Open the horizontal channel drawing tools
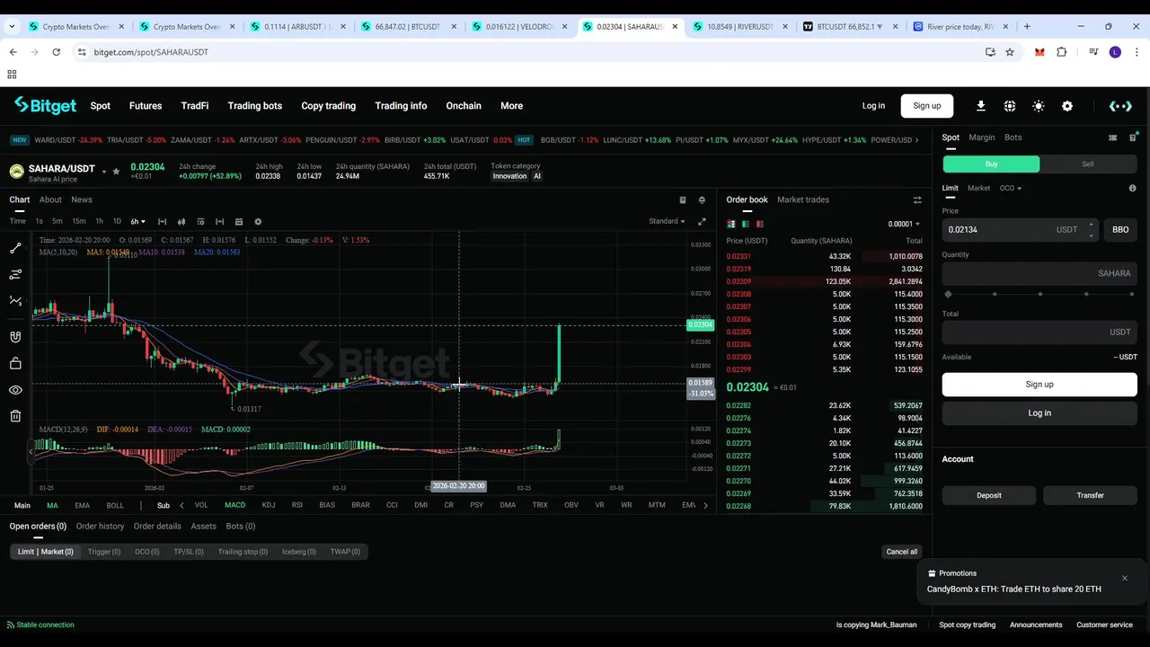This screenshot has width=1150, height=647. click(15, 274)
